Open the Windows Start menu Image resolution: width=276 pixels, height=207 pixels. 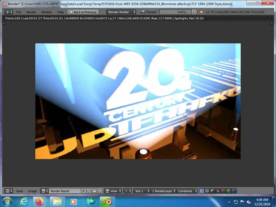7,202
